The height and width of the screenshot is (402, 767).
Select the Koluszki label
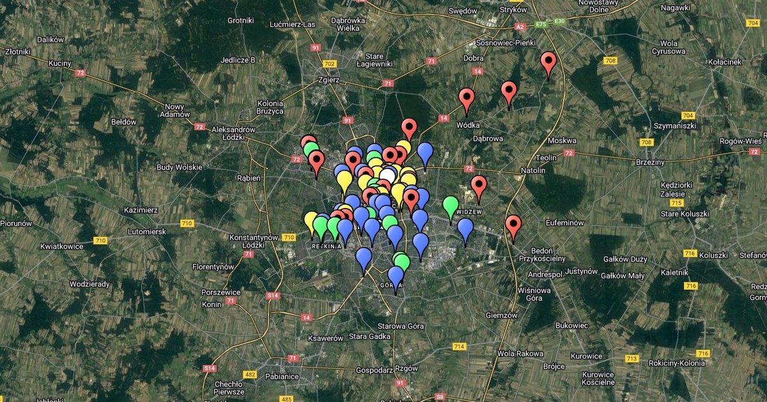(713, 255)
